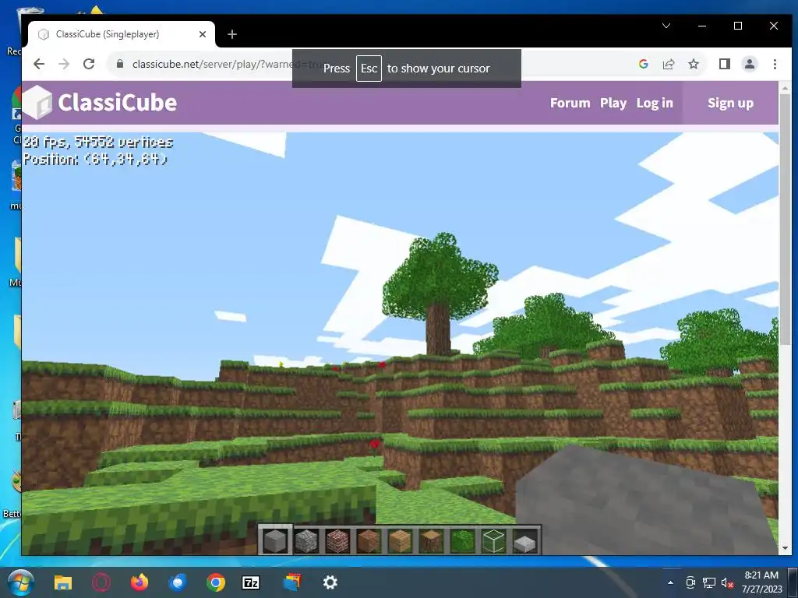The width and height of the screenshot is (798, 598).
Task: Open 7-Zip from the taskbar
Action: [x=251, y=582]
